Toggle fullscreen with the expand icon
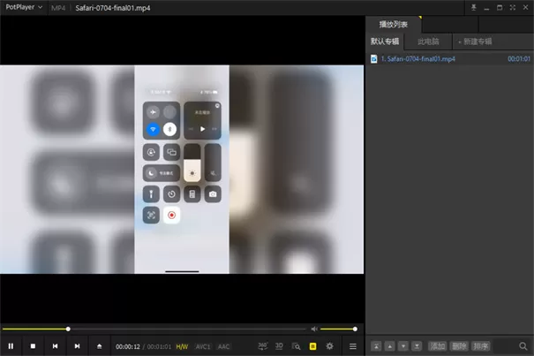Viewport: 534px width, 356px height. click(x=513, y=7)
